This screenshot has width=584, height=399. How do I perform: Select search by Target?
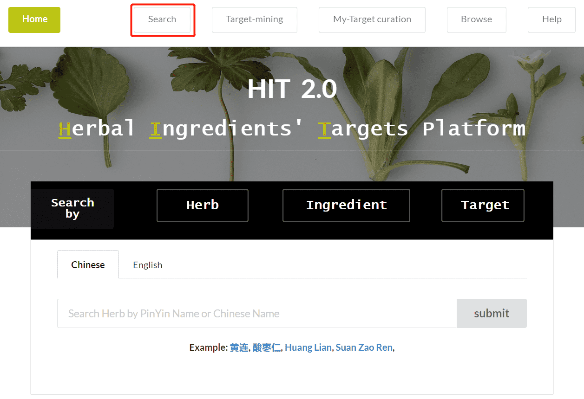click(x=483, y=206)
